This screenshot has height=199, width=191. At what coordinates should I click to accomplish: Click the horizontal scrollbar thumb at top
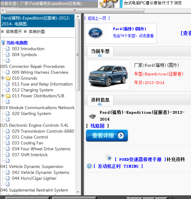pyautogui.click(x=75, y=11)
